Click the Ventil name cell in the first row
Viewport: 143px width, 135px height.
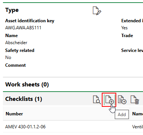click(137, 127)
